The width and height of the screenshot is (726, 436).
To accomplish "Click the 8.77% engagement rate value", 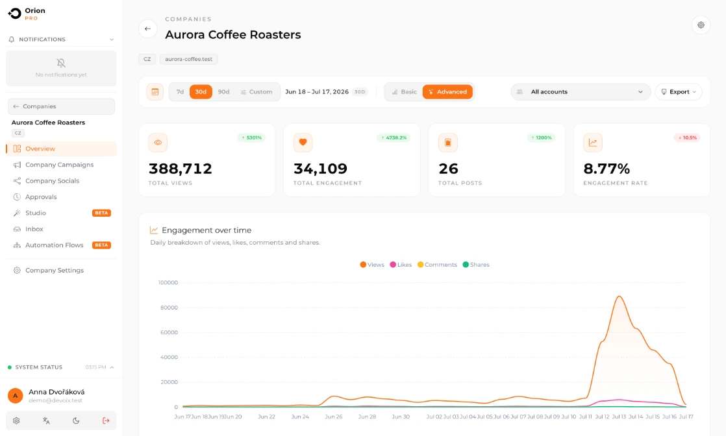I will 607,169.
